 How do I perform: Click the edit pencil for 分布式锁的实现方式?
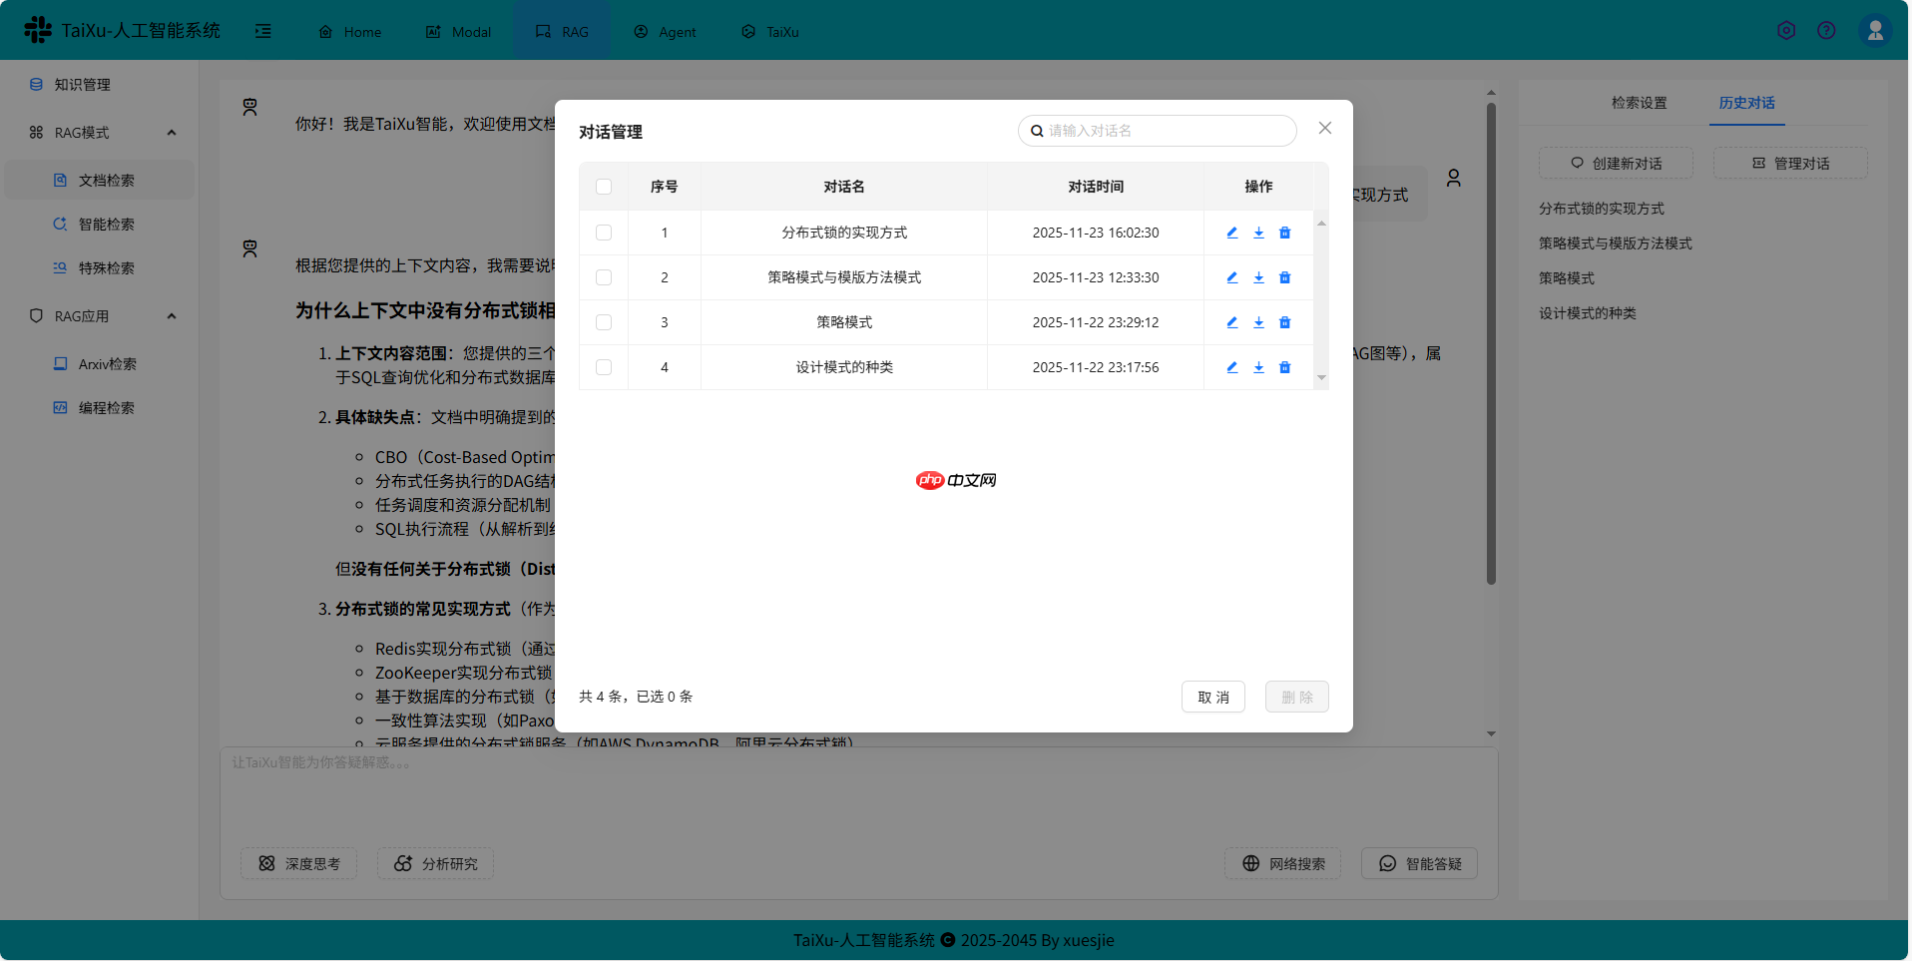point(1231,233)
